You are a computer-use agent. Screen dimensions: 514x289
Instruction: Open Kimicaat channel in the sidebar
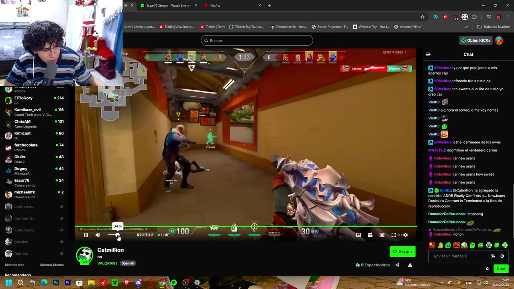tap(34, 135)
